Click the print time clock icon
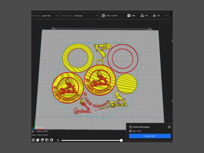This screenshot has width=204, height=153. coord(130,127)
